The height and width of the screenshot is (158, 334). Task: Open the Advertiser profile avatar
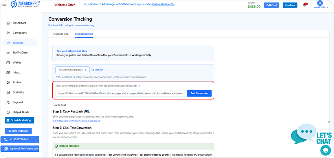click(319, 3)
